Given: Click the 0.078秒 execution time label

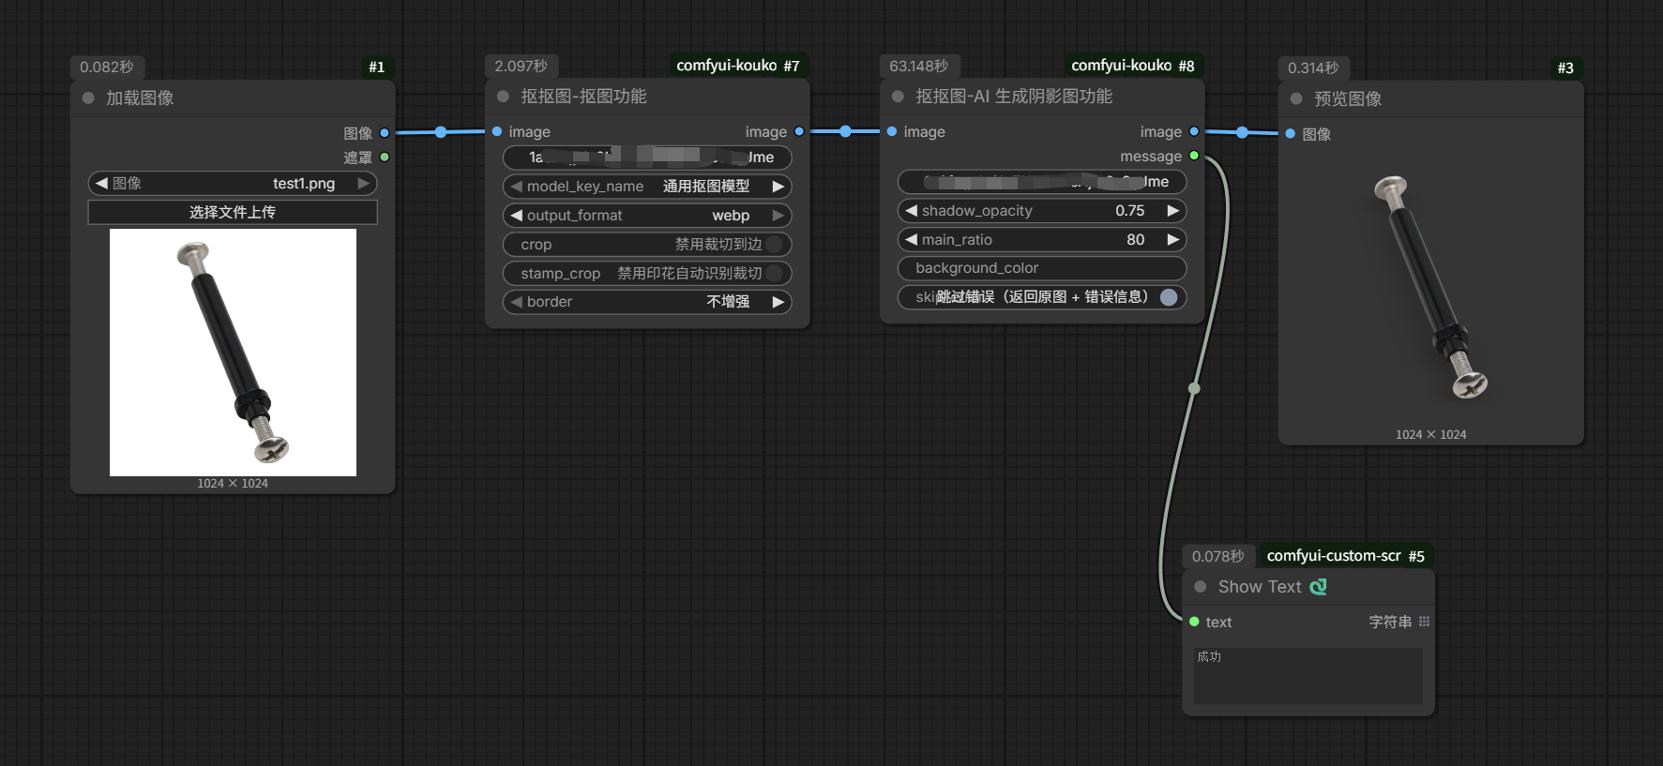Looking at the screenshot, I should coord(1217,557).
